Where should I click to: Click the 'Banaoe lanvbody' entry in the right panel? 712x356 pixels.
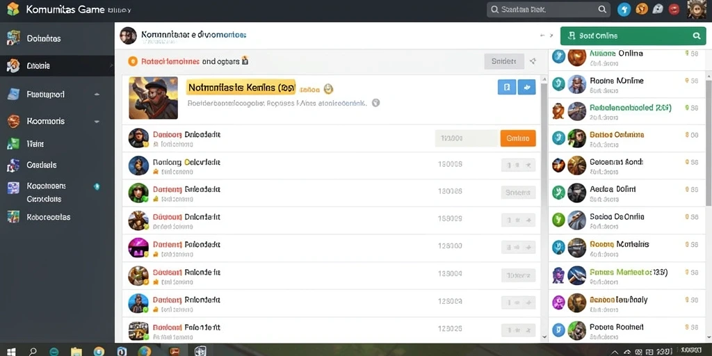pos(626,303)
